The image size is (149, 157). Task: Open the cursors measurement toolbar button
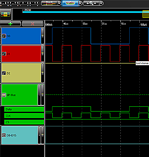(50, 3)
